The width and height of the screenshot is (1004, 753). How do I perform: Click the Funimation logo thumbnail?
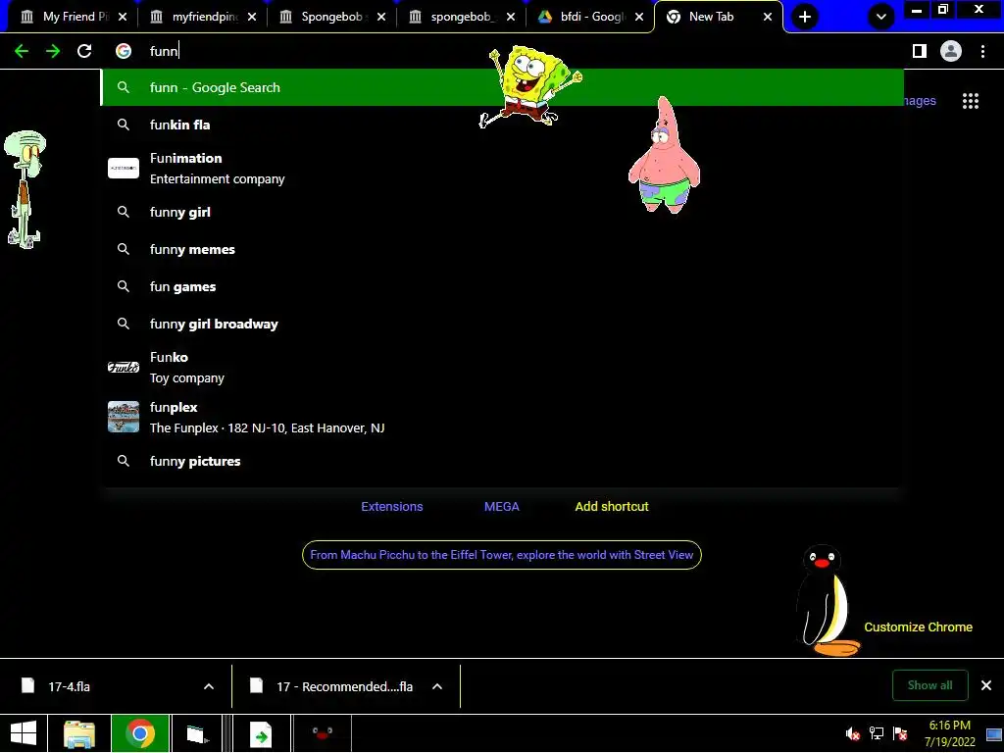click(x=124, y=169)
